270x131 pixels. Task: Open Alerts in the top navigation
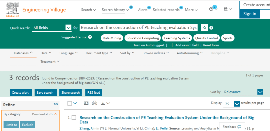pos(143,10)
